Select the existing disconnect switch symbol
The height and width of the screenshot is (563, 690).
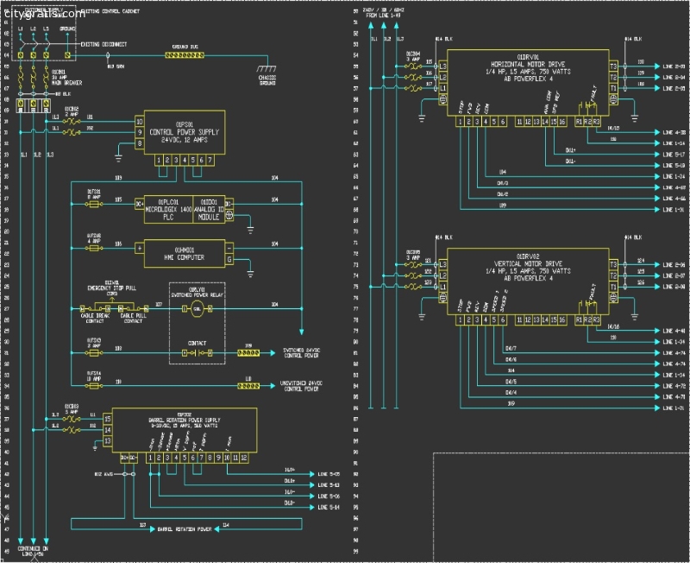pos(34,45)
